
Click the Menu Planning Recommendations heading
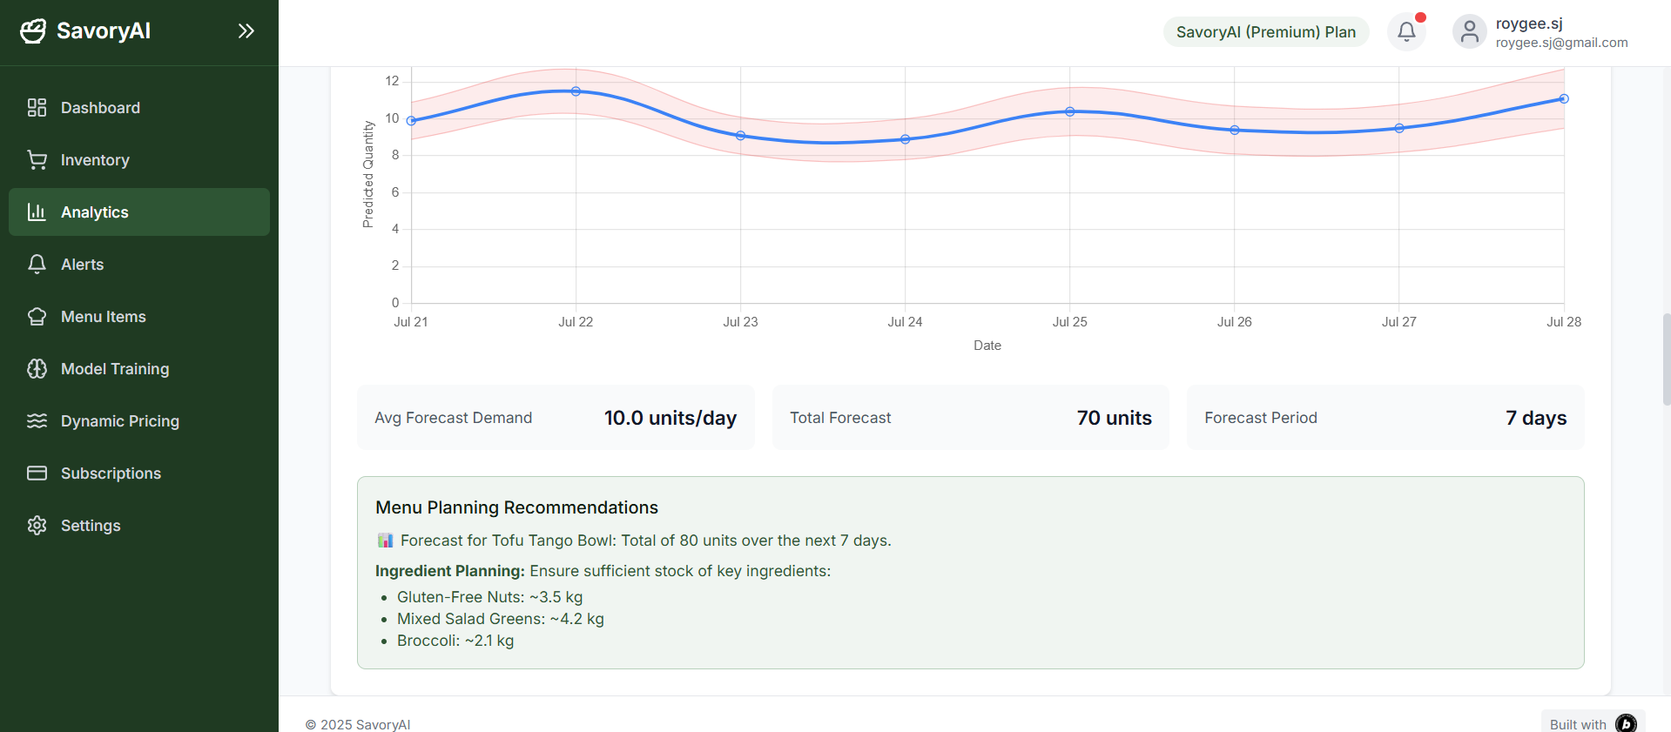(516, 507)
